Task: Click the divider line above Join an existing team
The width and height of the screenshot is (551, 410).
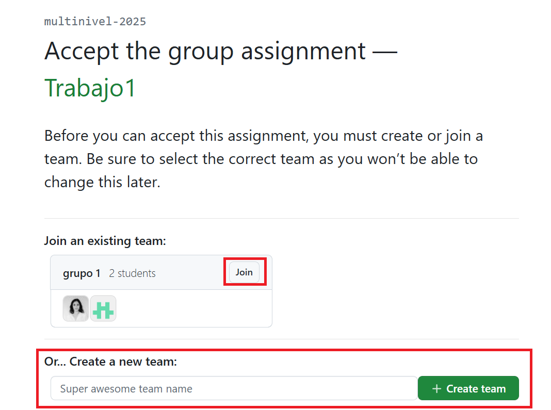Action: click(282, 218)
